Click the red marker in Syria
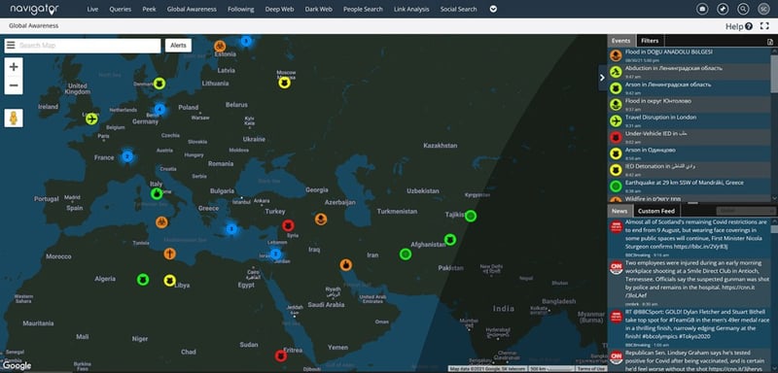 pos(288,226)
